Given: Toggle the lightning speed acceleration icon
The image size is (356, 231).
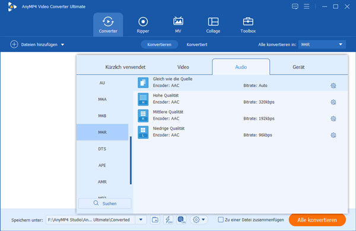Looking at the screenshot, I should [x=169, y=220].
